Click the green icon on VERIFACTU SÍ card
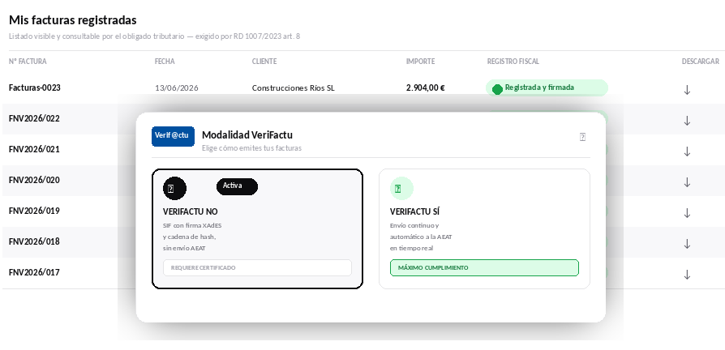 click(x=401, y=189)
